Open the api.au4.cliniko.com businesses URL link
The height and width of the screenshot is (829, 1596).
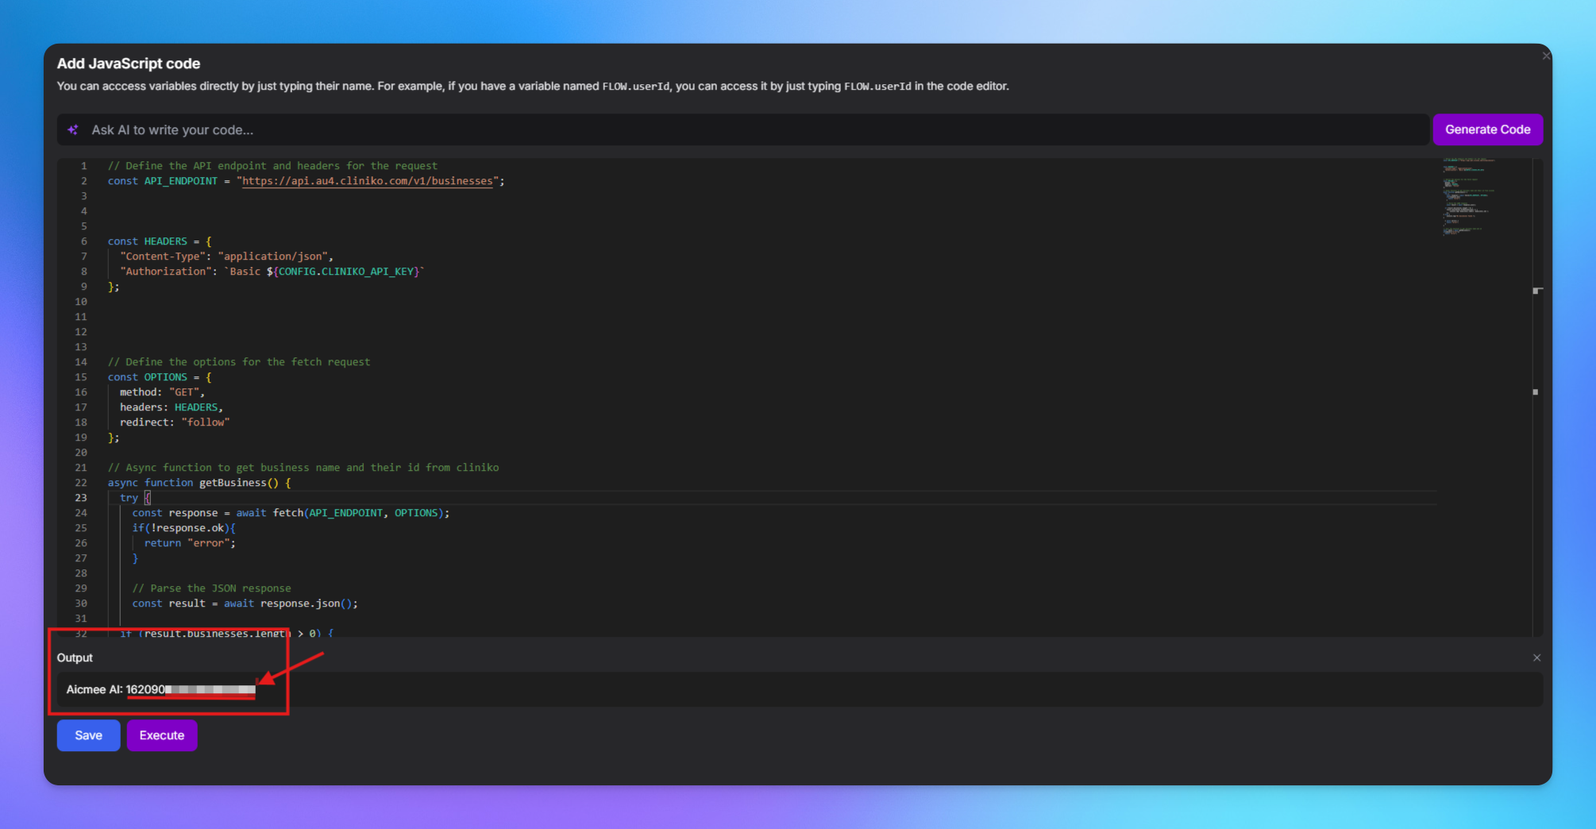click(368, 181)
